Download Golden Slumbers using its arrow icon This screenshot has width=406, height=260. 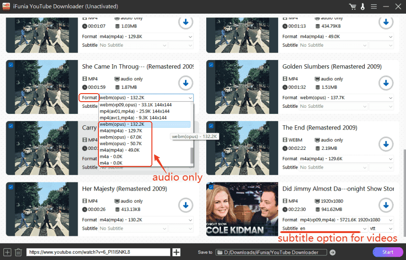[386, 83]
